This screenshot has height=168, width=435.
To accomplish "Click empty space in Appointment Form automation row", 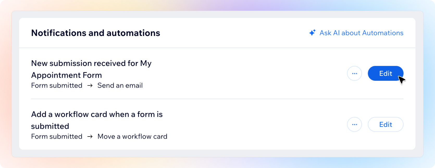I will [247, 73].
